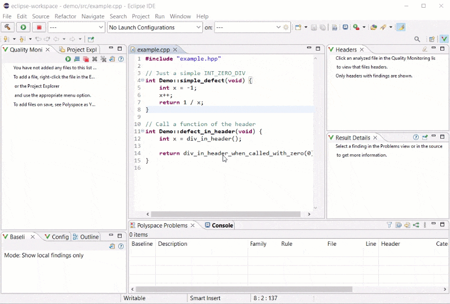Minimize the Result Details view
The image size is (450, 304).
pyautogui.click(x=433, y=137)
